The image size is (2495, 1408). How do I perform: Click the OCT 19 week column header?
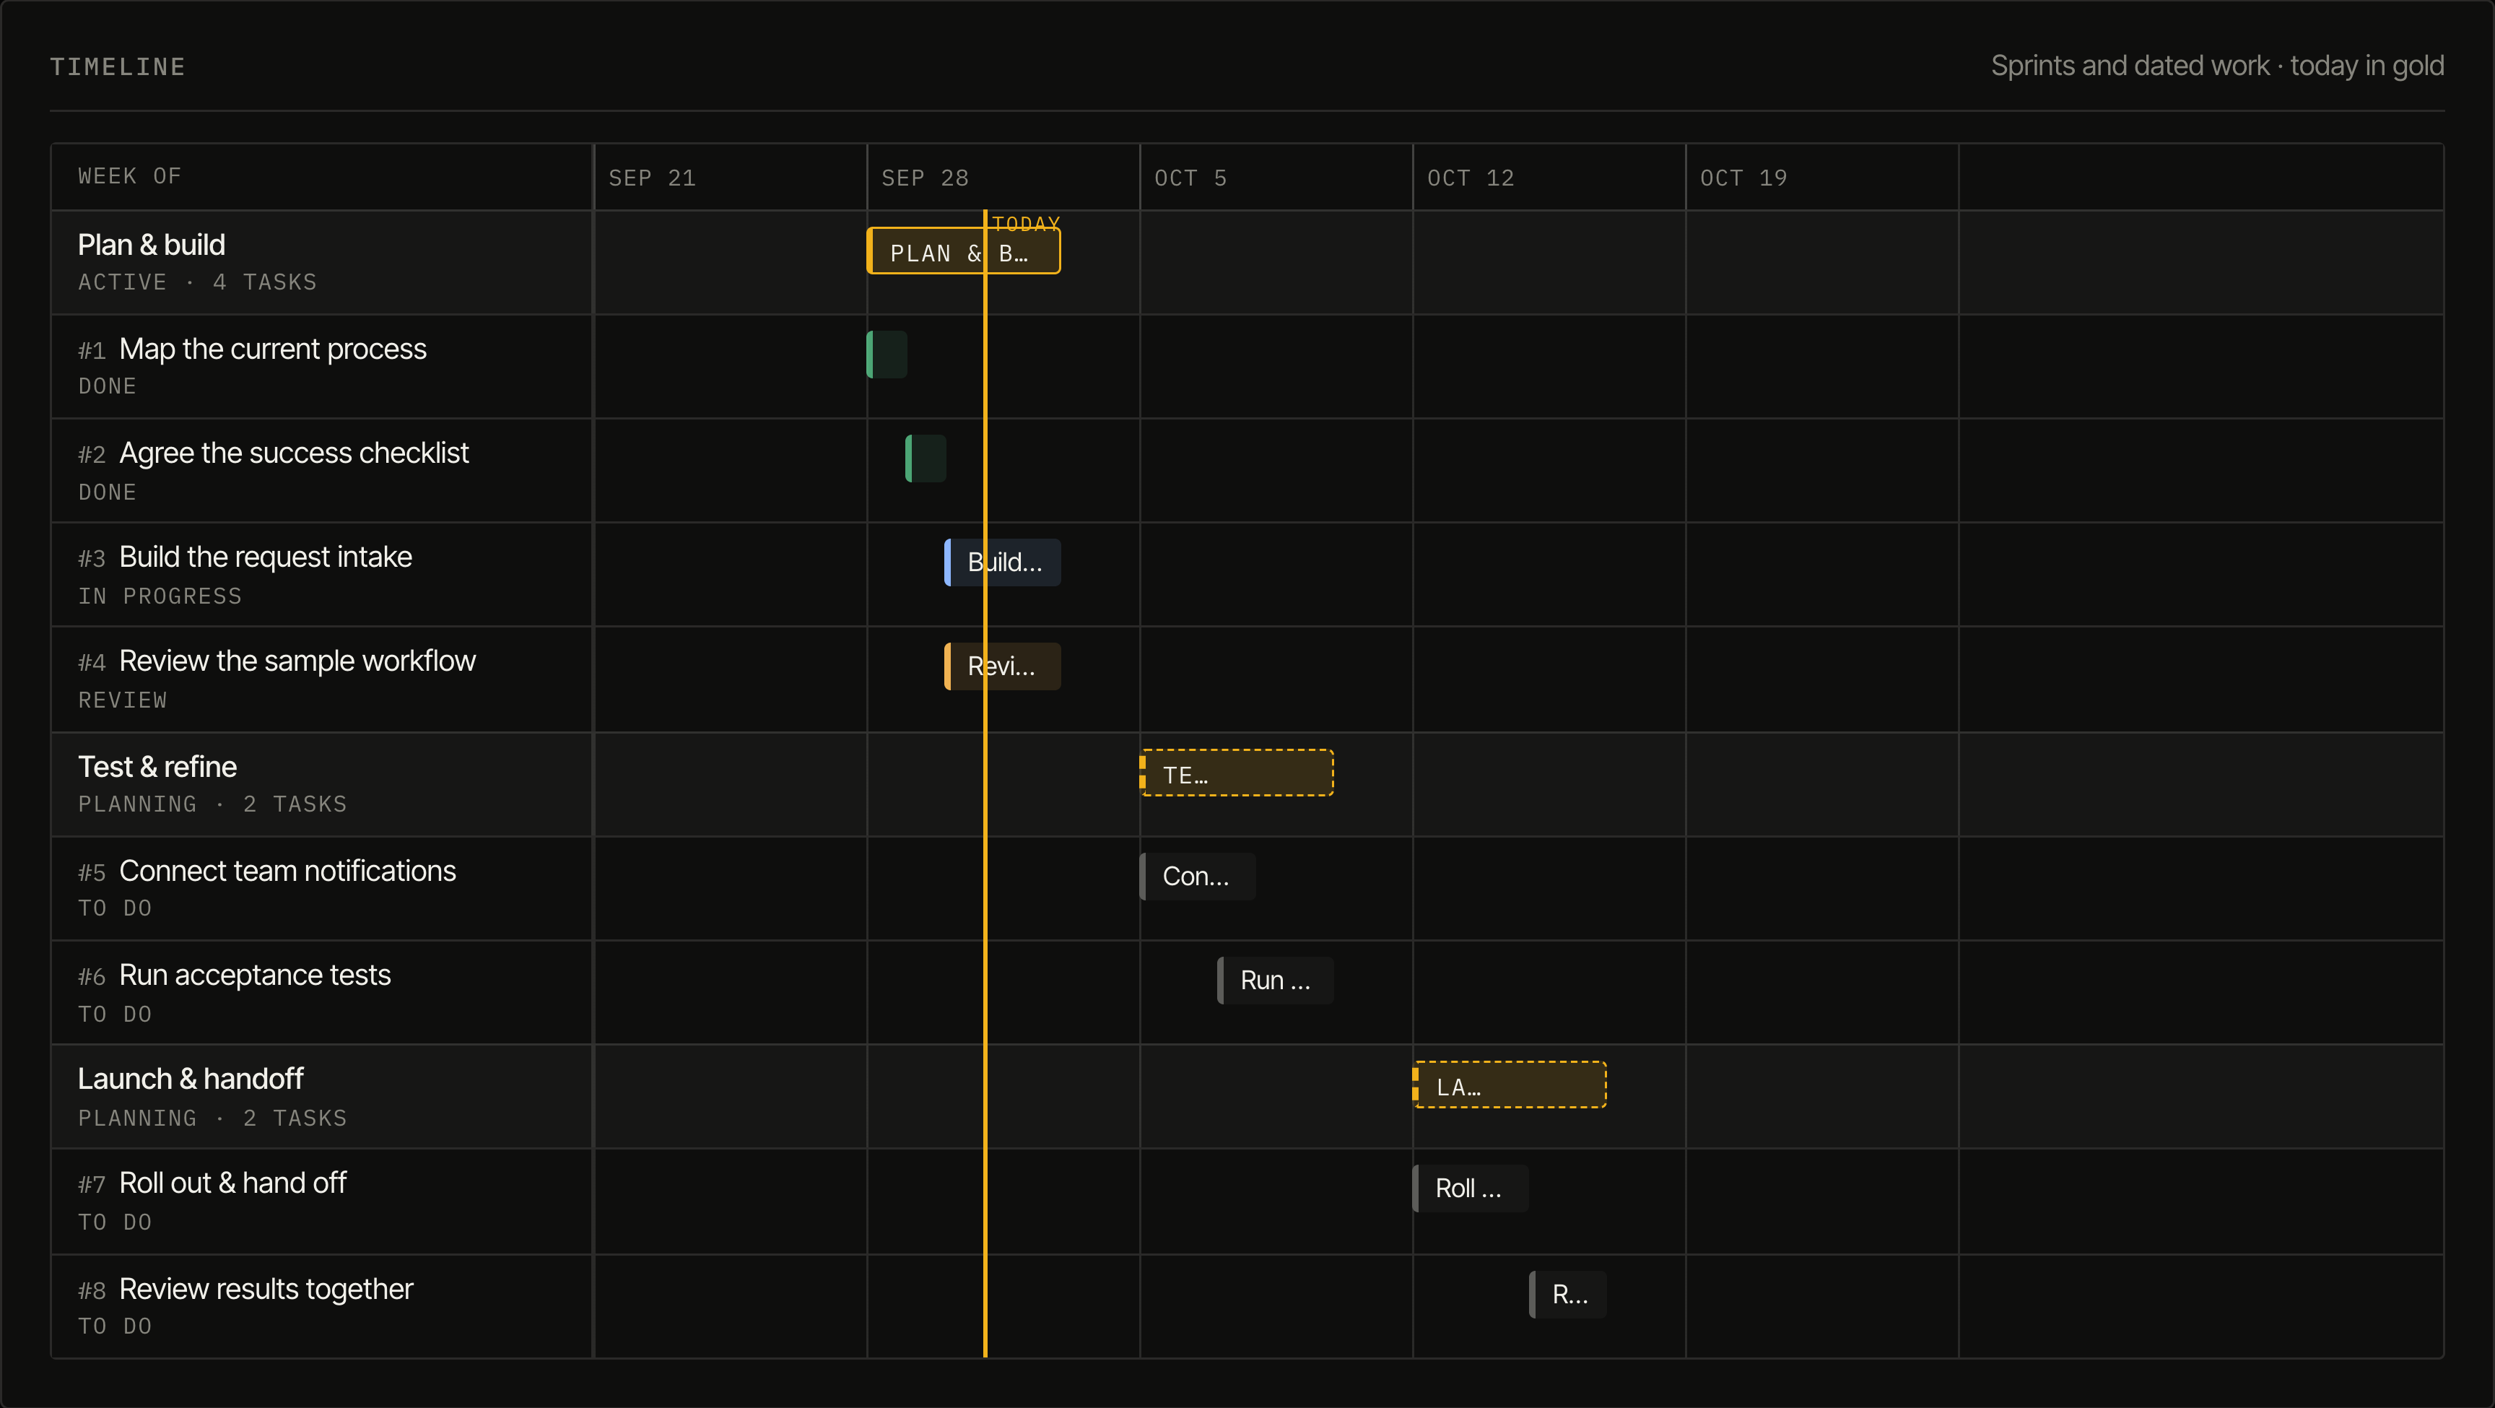1743,178
